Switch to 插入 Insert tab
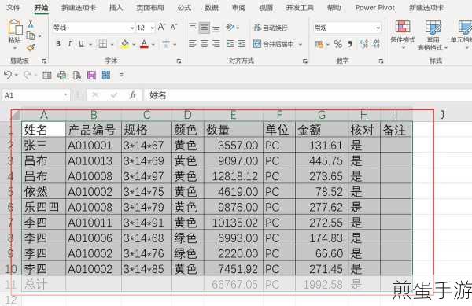This screenshot has height=306, width=472. pyautogui.click(x=116, y=8)
